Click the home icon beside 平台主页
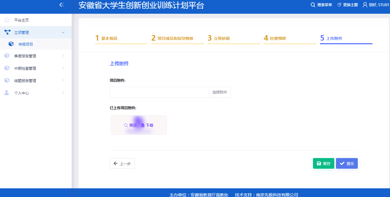This screenshot has height=197, width=390. [7, 20]
